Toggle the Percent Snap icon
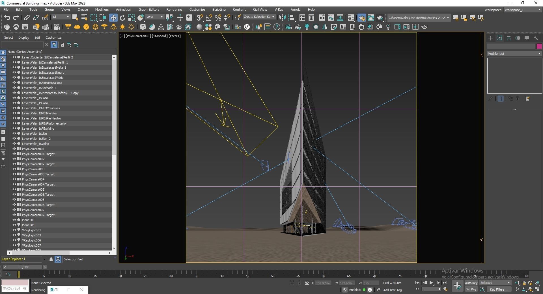The image size is (543, 294). coord(218,18)
